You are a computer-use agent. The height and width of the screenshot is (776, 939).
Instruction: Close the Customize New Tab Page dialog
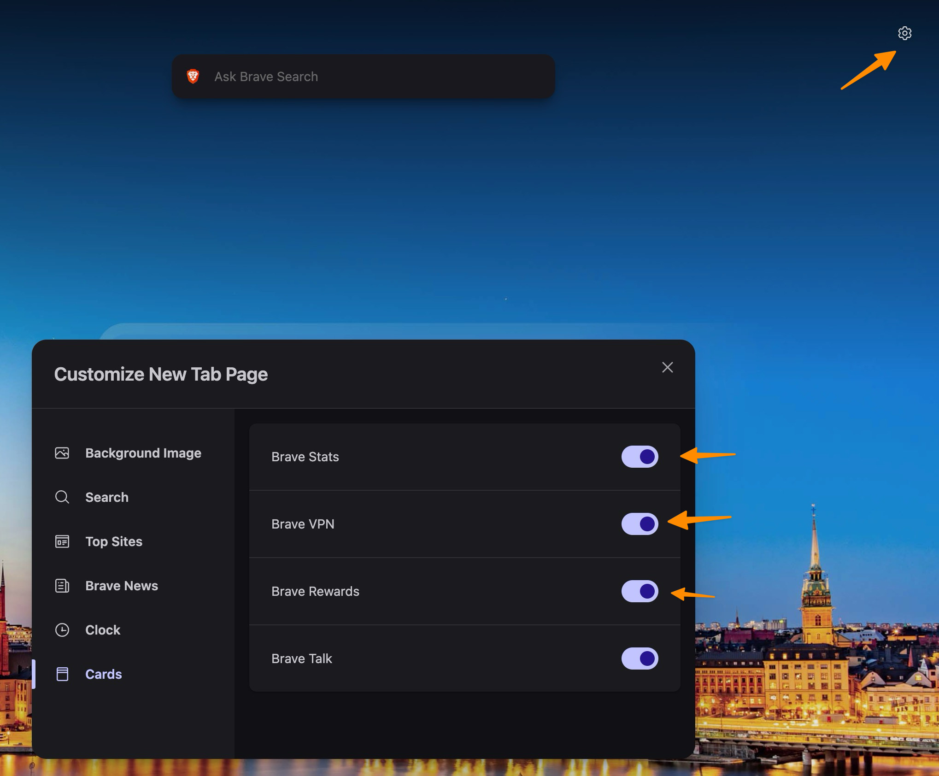(x=667, y=367)
